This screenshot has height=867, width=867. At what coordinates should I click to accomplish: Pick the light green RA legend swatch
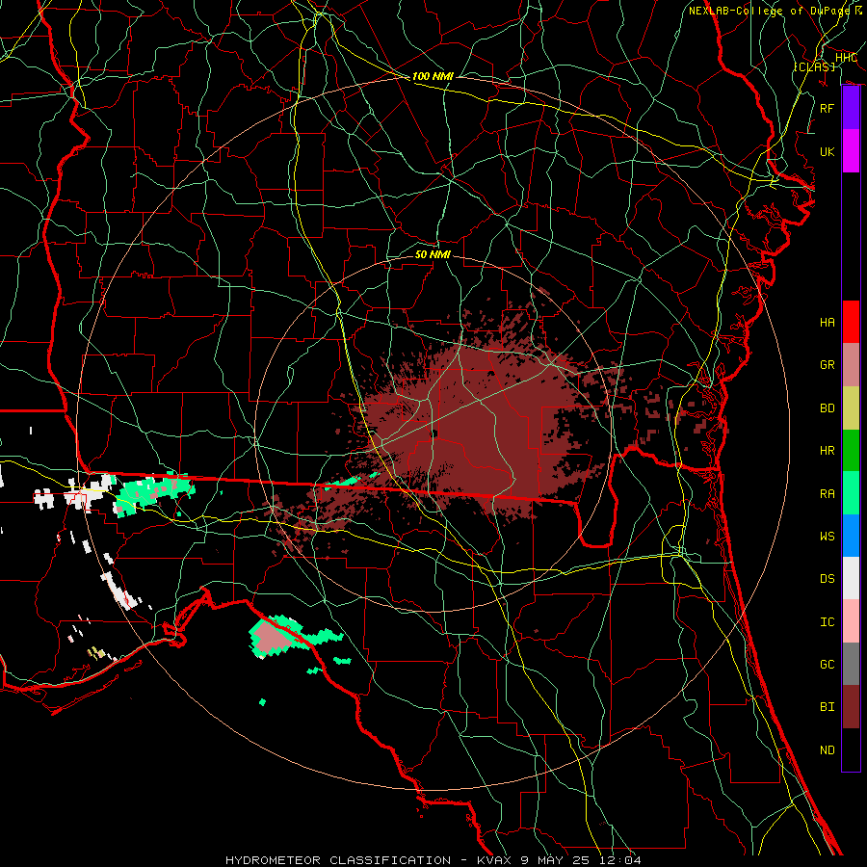point(851,493)
